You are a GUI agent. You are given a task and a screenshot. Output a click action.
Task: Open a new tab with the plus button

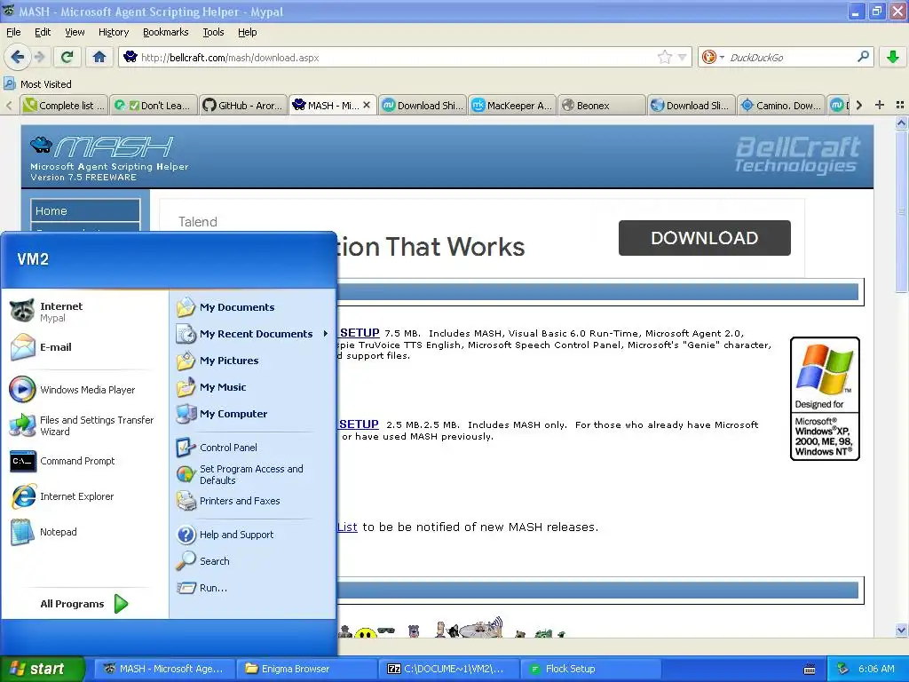tap(880, 105)
